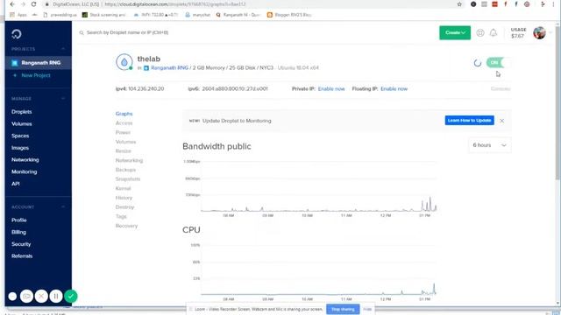
Task: Click the DigitalOcean logo in sidebar
Action: point(17,34)
